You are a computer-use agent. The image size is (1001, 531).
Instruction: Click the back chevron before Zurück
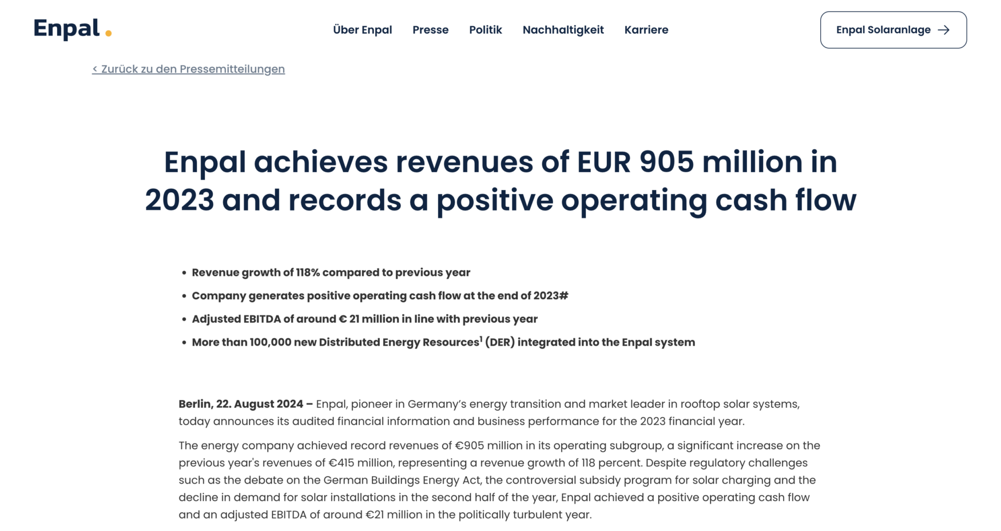[x=95, y=69]
